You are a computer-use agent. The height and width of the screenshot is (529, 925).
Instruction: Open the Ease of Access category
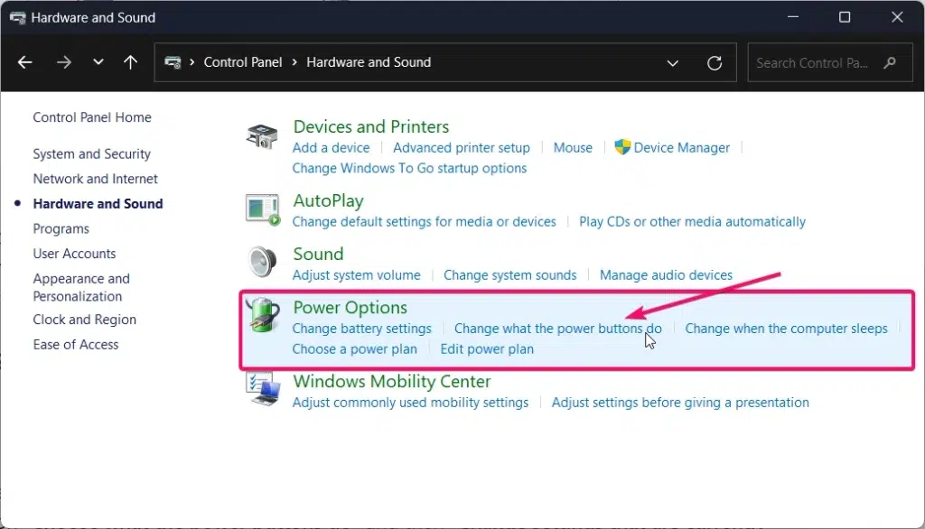click(76, 345)
